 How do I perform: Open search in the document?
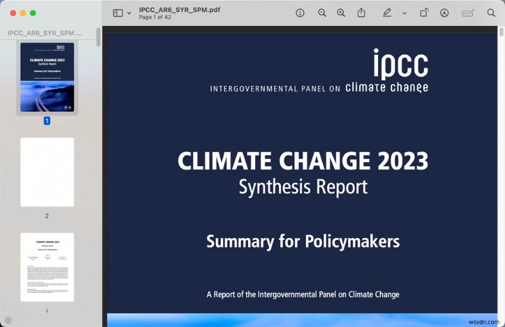click(491, 13)
